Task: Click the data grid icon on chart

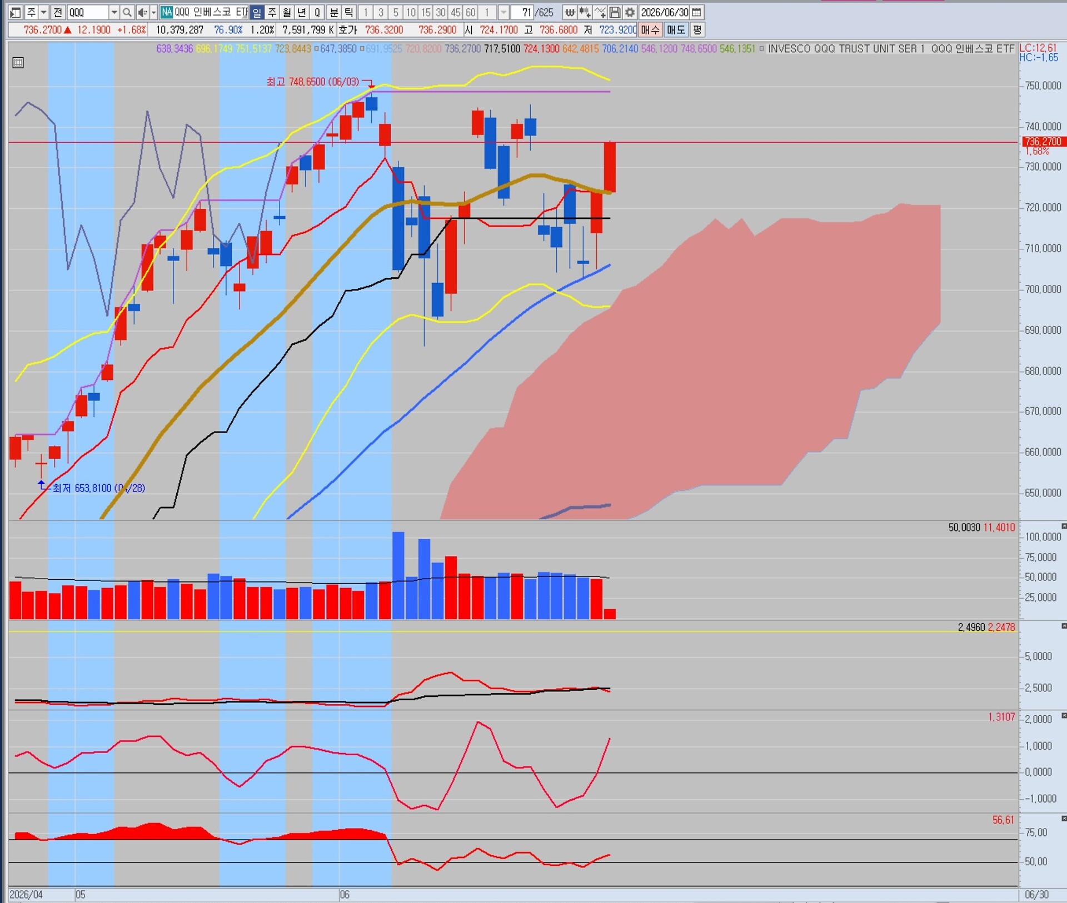Action: [18, 63]
